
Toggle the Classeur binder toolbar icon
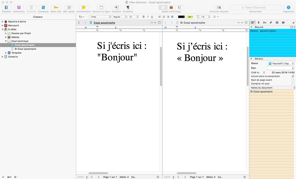[x=6, y=7]
